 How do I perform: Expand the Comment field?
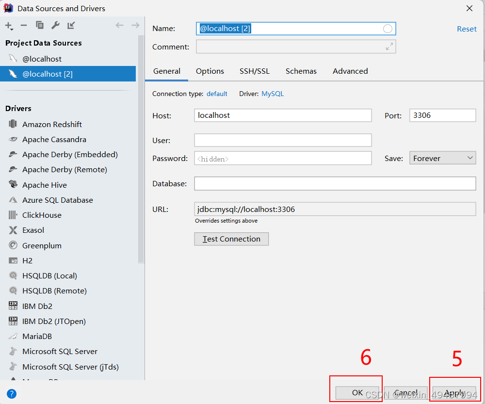[389, 47]
